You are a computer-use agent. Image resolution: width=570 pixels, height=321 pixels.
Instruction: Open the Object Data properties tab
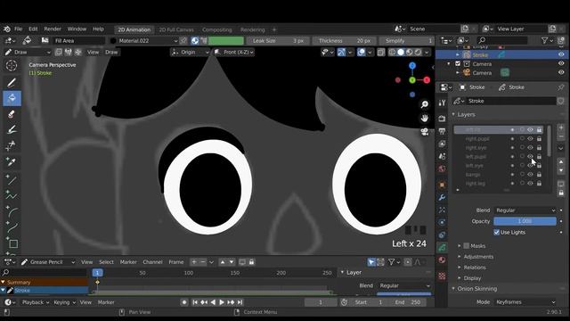[442, 248]
